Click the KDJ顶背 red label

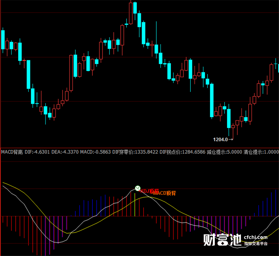click(x=149, y=191)
